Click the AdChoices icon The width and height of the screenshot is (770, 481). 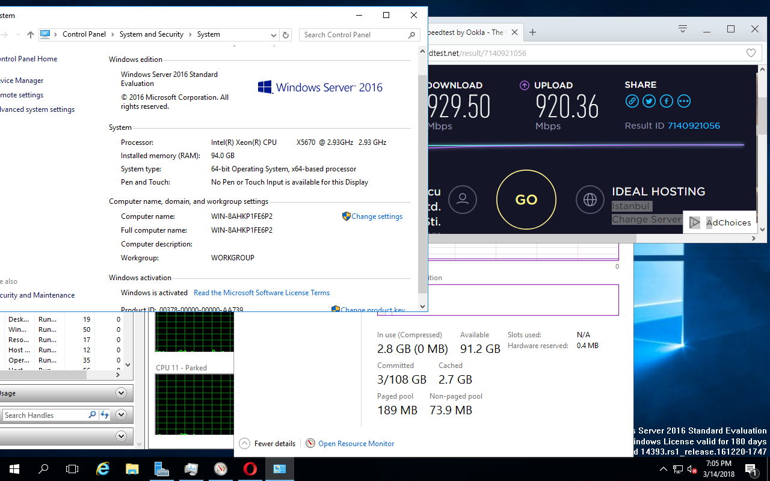tap(695, 222)
